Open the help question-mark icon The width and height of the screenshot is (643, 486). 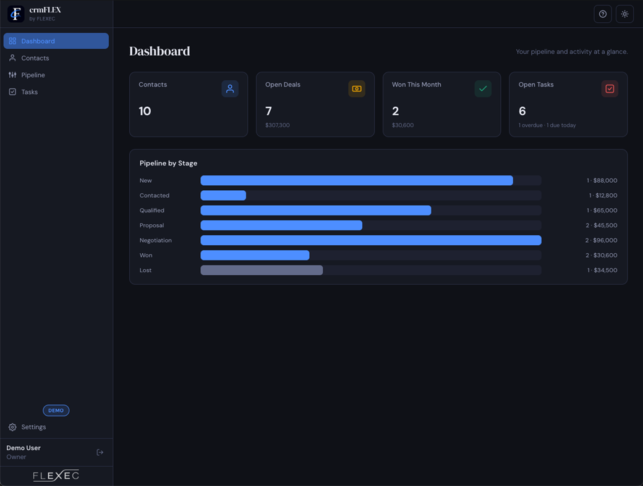click(x=603, y=14)
